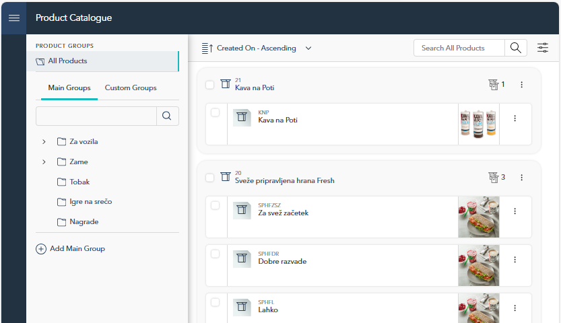
Task: Open the three-dot menu for KNP product
Action: coord(515,118)
